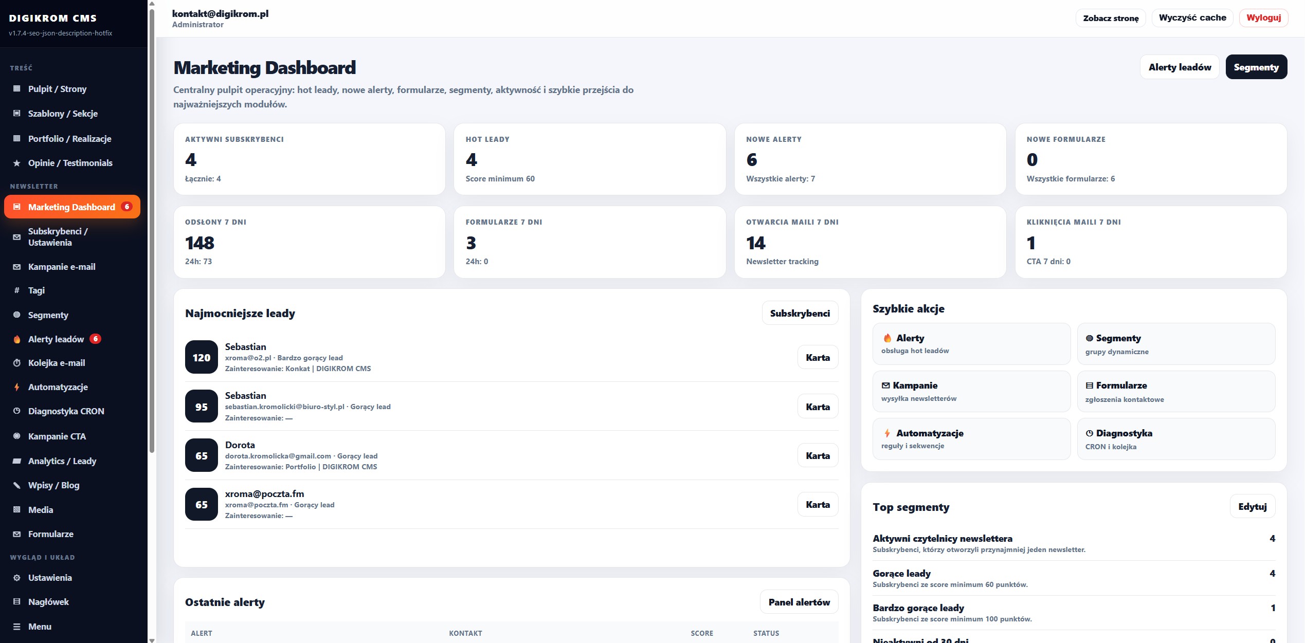
Task: Click the circle icon beside Kampanie CTA
Action: click(x=17, y=436)
